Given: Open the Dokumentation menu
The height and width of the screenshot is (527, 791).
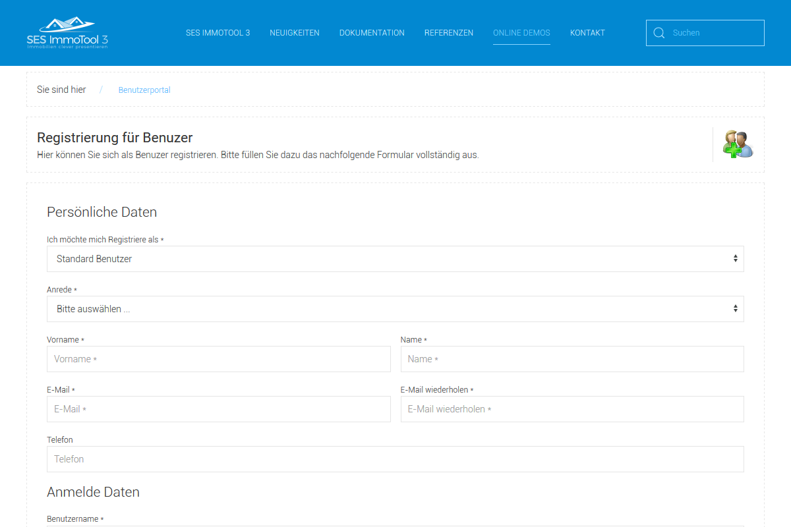Looking at the screenshot, I should (372, 33).
